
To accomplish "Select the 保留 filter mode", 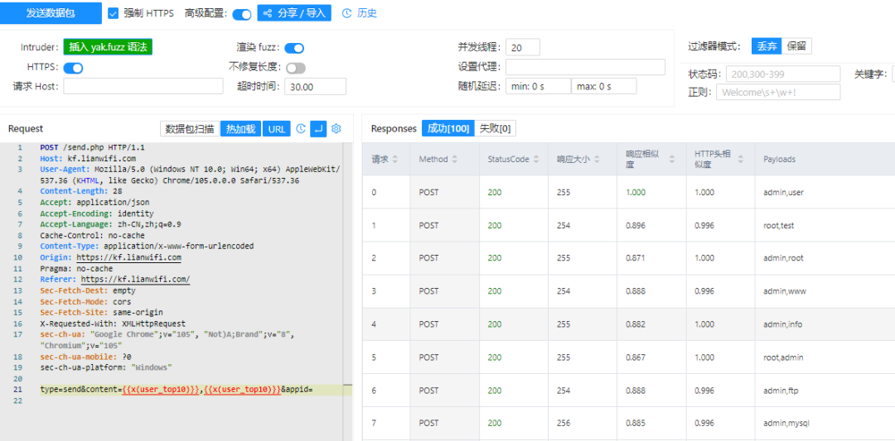I will (x=797, y=46).
